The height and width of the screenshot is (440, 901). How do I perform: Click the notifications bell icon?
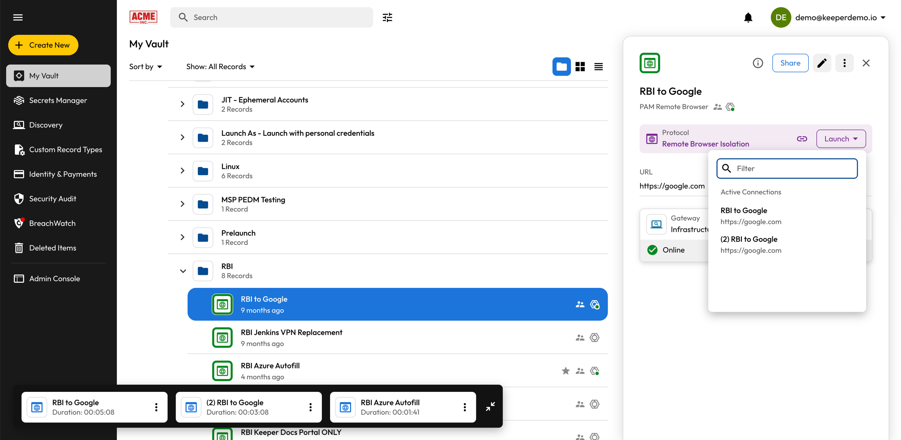coord(748,17)
